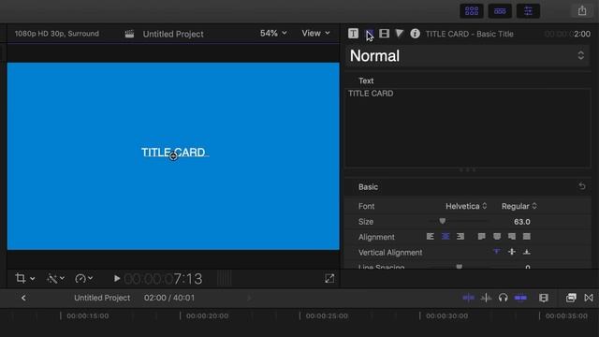The width and height of the screenshot is (599, 337).
Task: Reset the Basic section parameters
Action: (582, 186)
